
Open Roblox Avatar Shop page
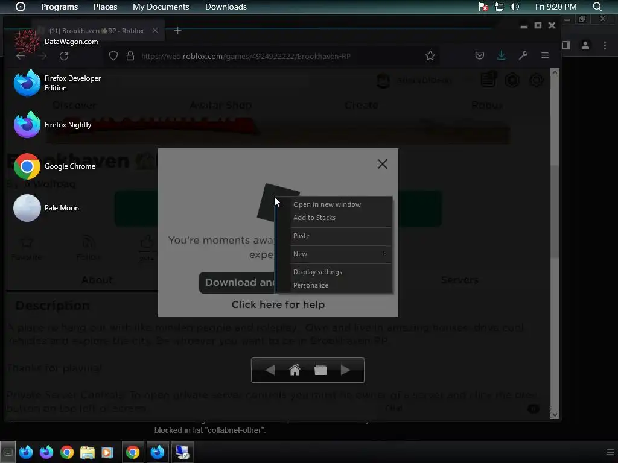[221, 105]
